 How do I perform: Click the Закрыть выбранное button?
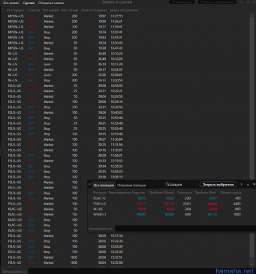click(x=218, y=184)
